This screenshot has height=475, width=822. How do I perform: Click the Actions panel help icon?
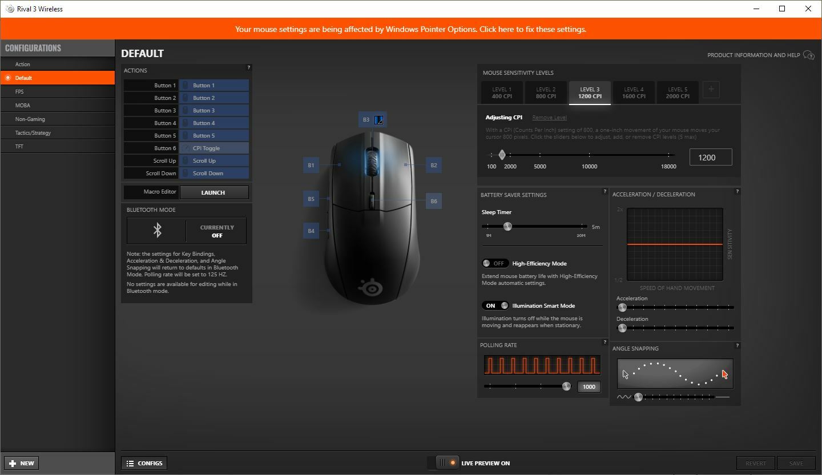point(248,67)
